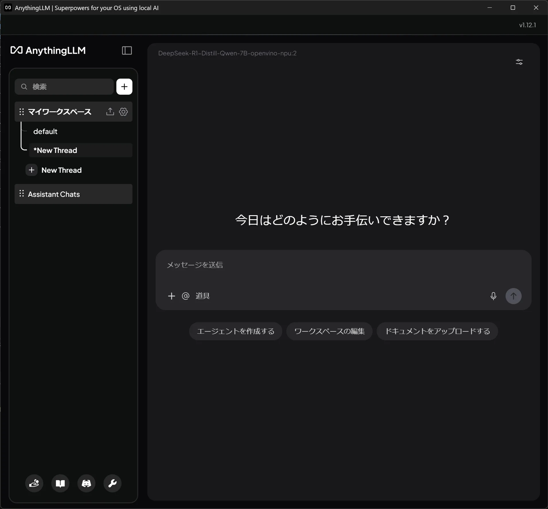Click the attach plus icon in message box
The image size is (548, 509).
pyautogui.click(x=171, y=296)
